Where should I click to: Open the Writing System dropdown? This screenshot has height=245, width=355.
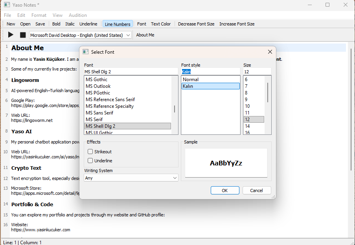click(131, 178)
